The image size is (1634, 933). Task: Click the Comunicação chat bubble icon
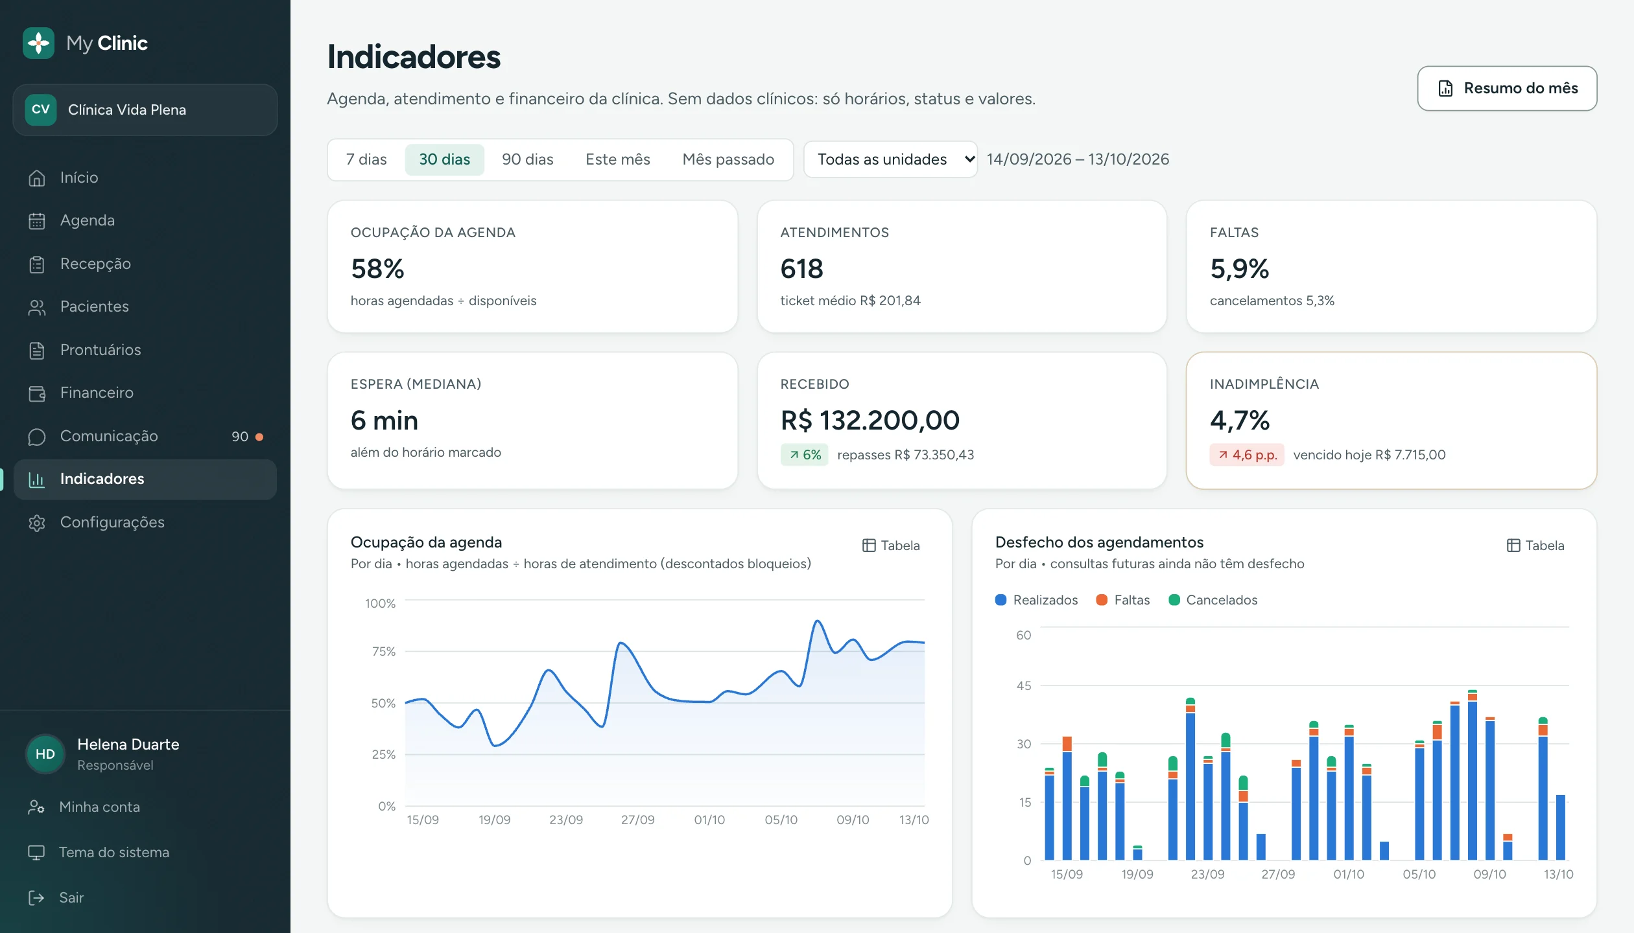(x=37, y=437)
